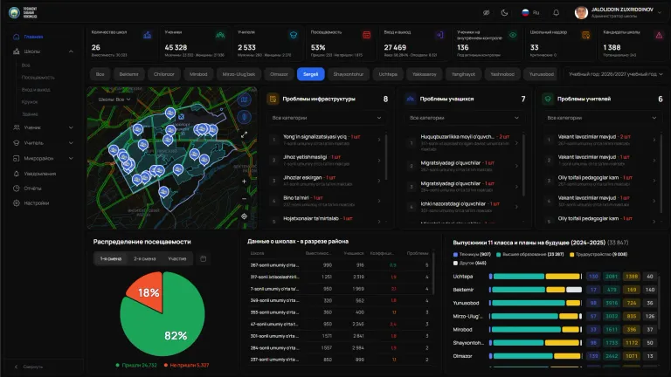
Task: Open Huquqbuzarlikka moyil o'quvchi row
Action: pyautogui.click(x=463, y=142)
